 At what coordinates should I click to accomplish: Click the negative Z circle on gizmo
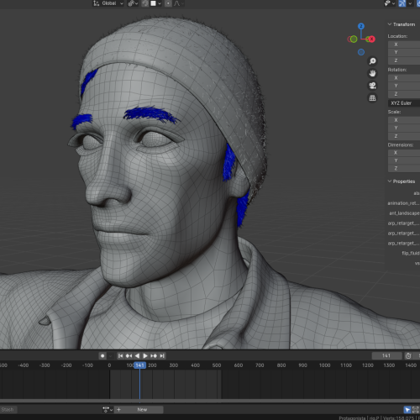[x=361, y=52]
